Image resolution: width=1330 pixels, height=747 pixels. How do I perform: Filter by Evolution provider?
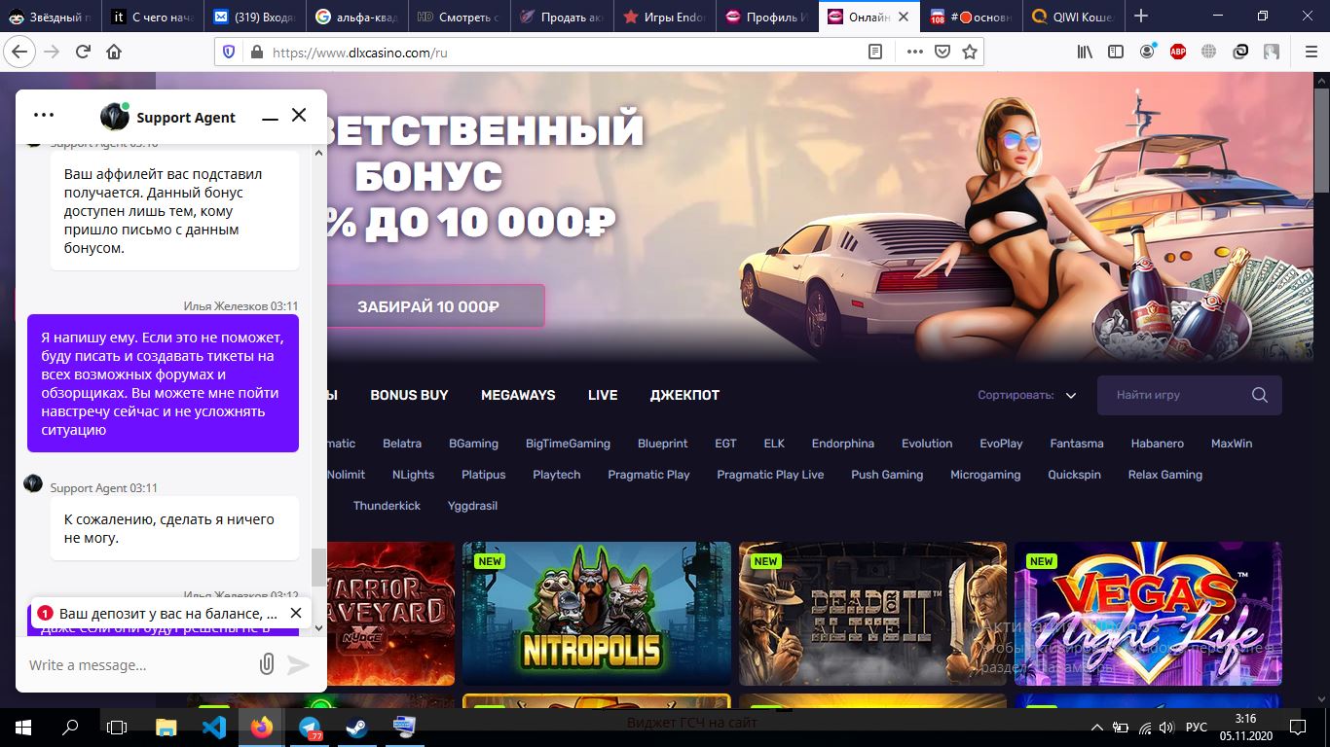coord(927,444)
